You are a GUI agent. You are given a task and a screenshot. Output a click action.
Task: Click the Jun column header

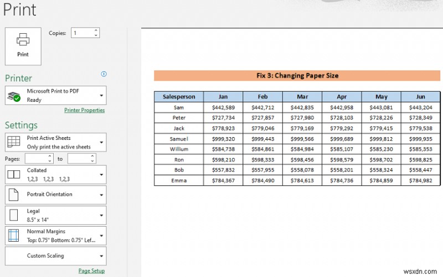point(421,97)
